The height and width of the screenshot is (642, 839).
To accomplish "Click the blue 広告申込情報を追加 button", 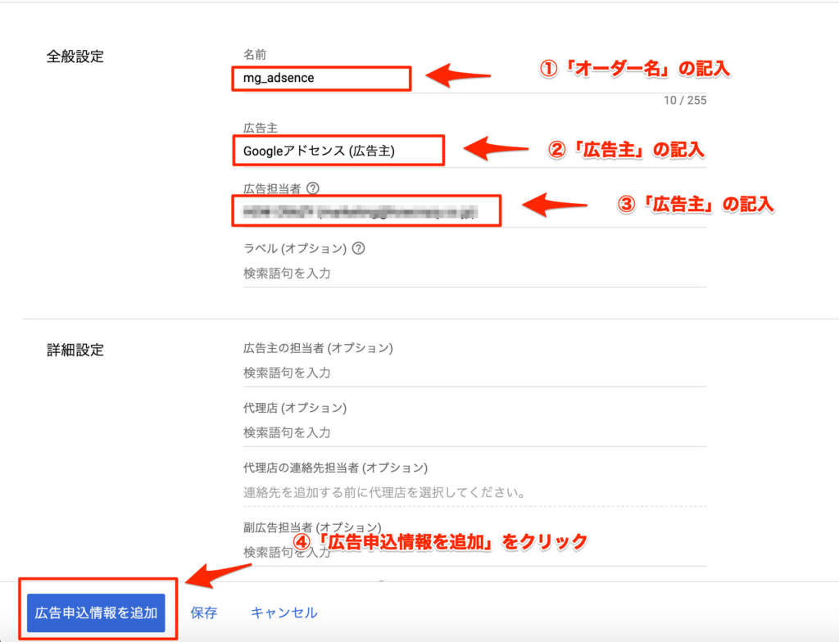I will pos(97,613).
